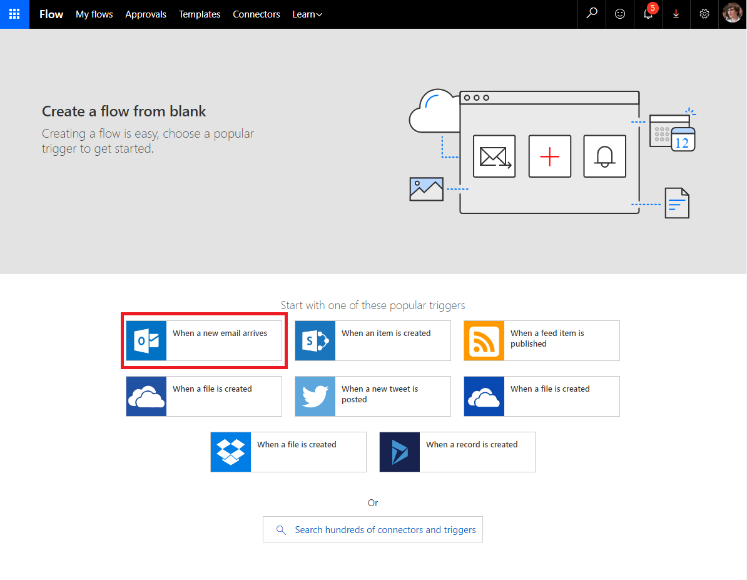Click the search magnifier in top bar

[591, 14]
